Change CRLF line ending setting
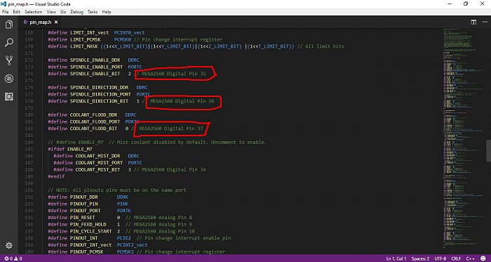The image size is (491, 262). click(456, 259)
